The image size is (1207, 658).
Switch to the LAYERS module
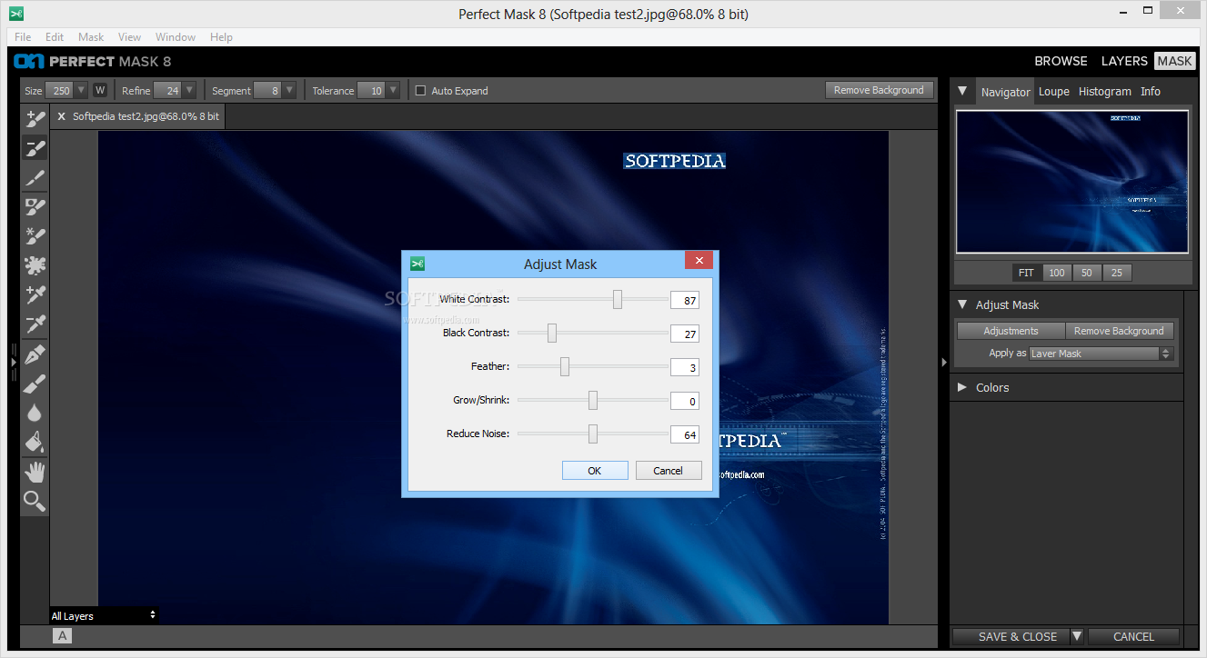pyautogui.click(x=1124, y=61)
